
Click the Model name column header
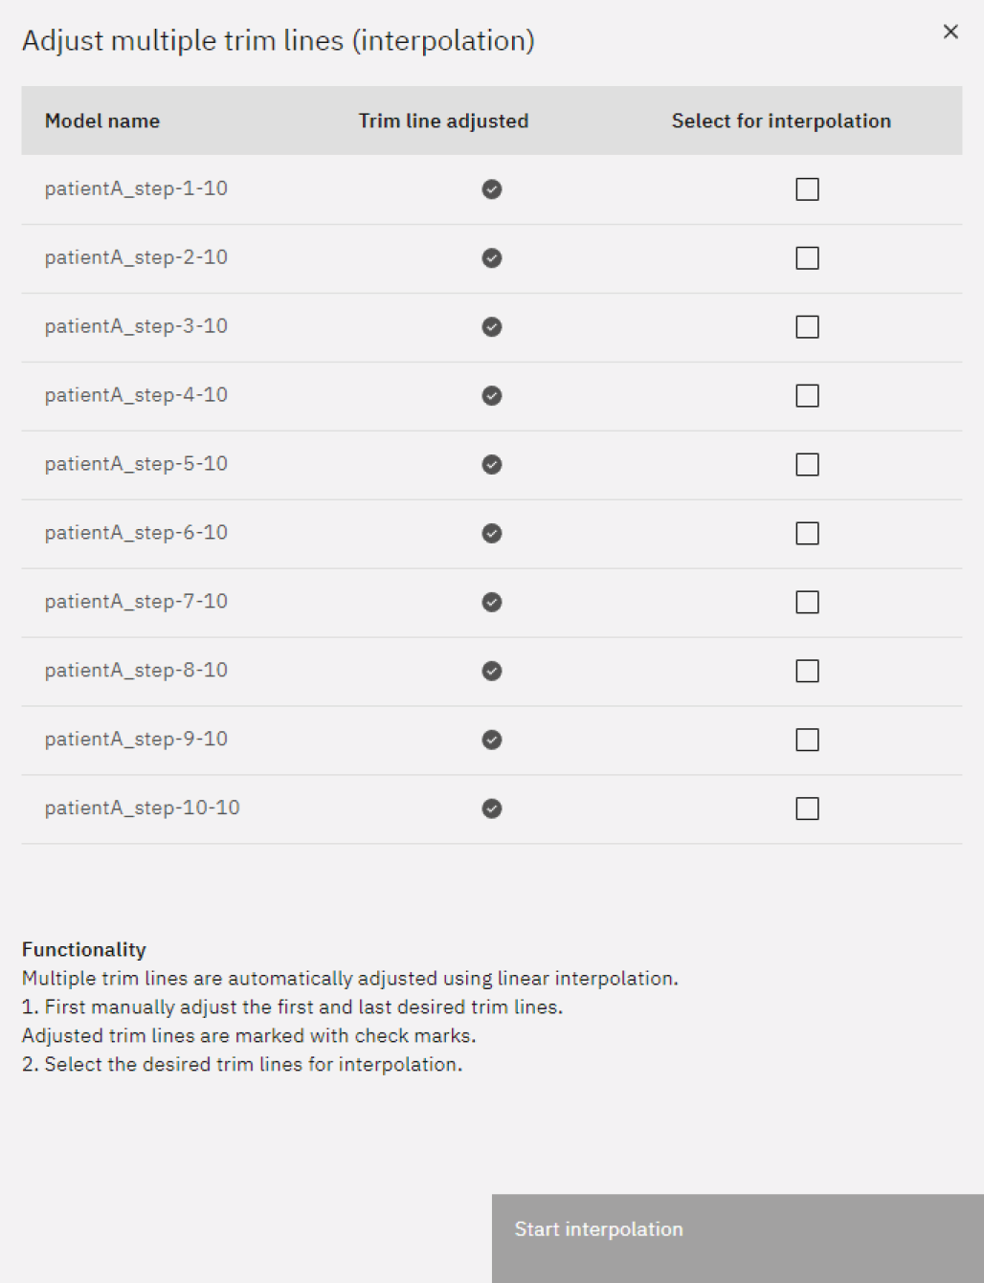102,122
